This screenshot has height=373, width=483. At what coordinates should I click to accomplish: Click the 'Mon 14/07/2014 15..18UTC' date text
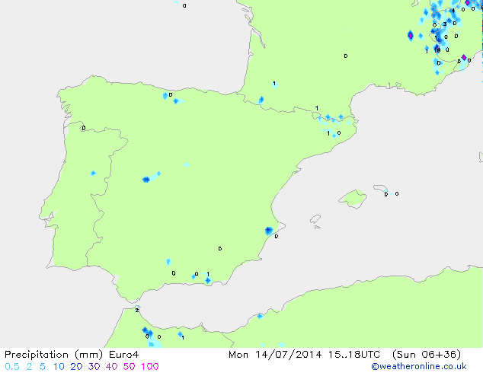(304, 355)
